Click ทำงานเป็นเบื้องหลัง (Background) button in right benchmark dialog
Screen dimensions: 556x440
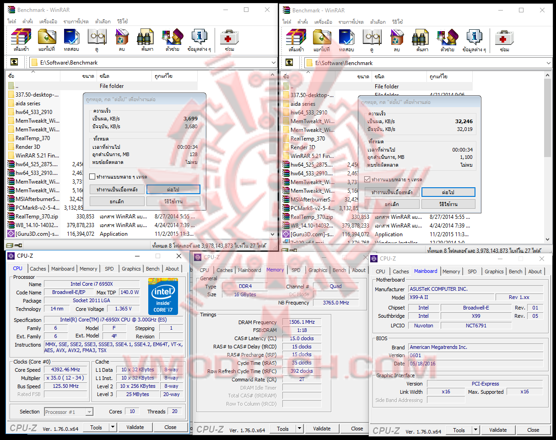click(x=392, y=192)
